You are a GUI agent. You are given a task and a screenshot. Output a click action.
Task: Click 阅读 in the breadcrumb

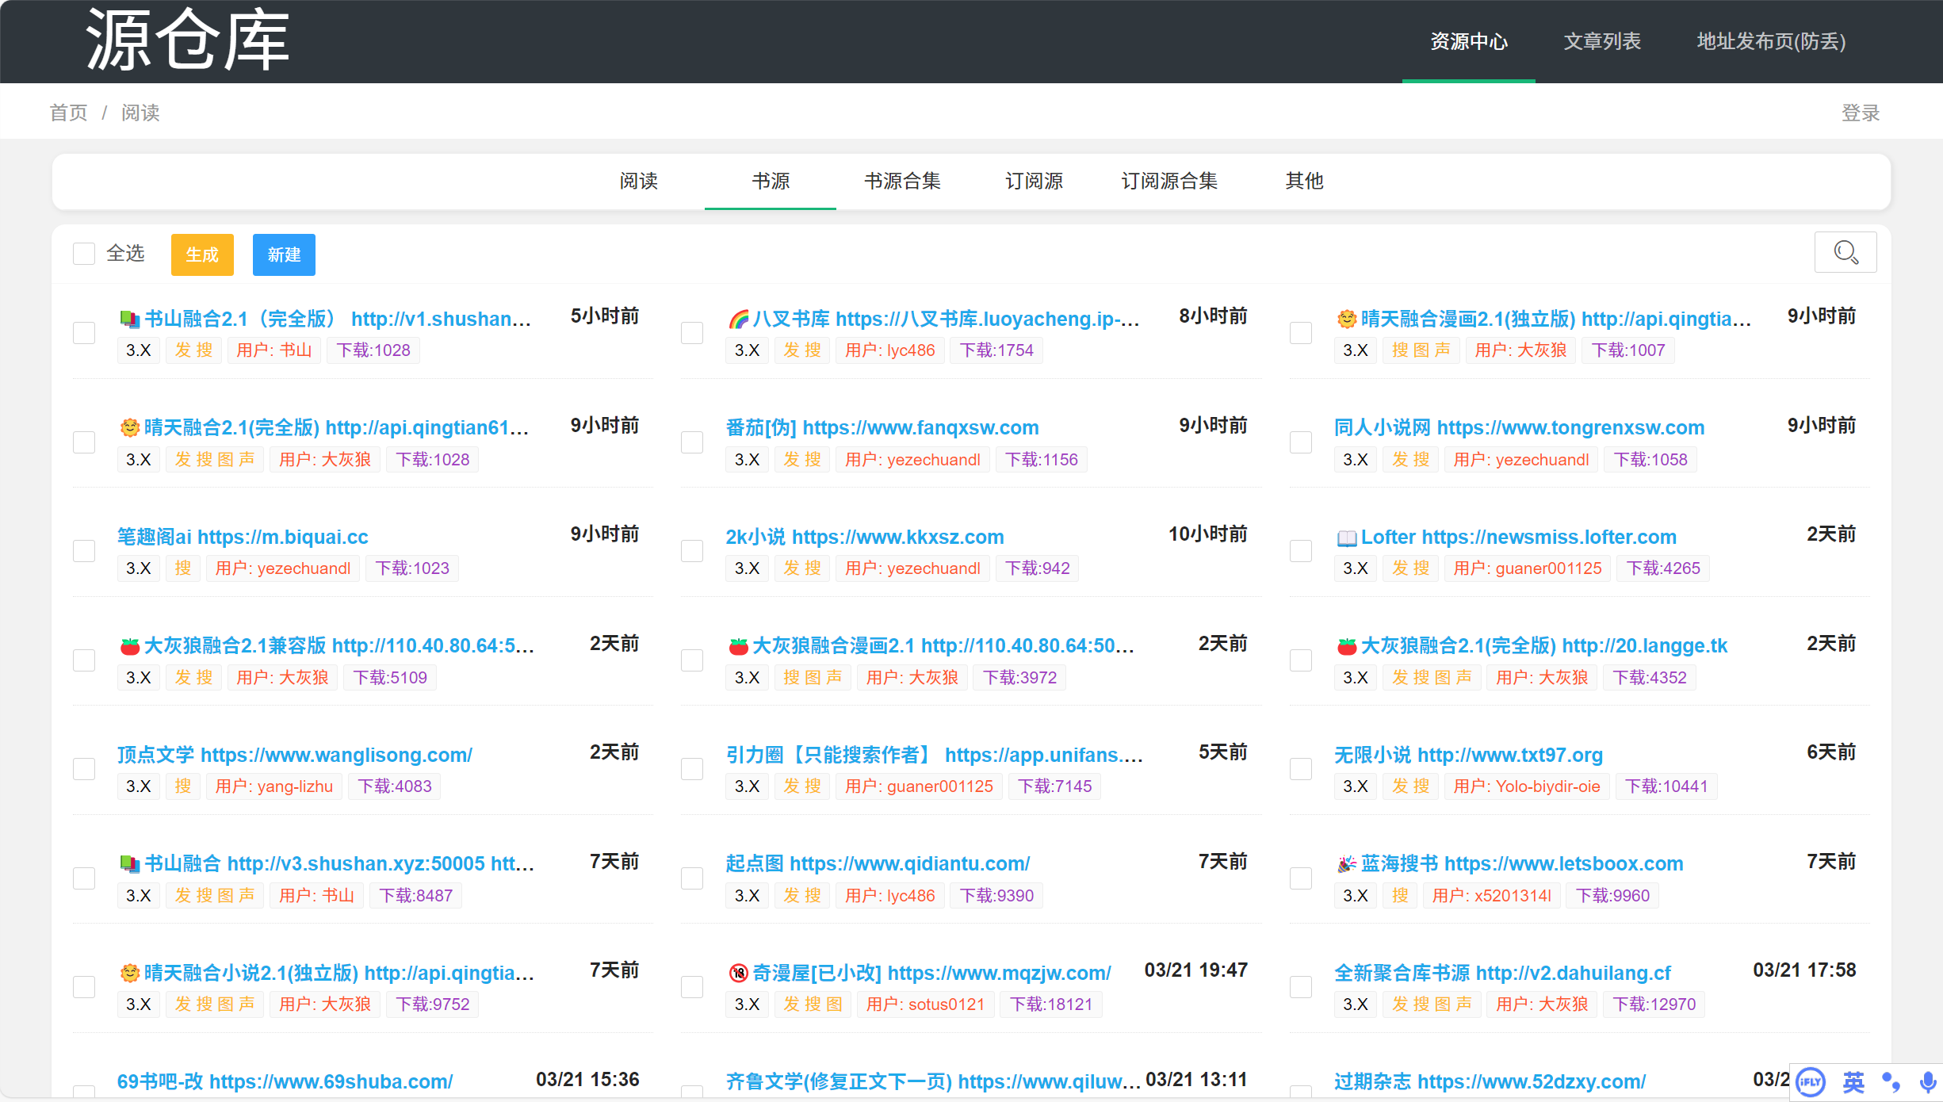point(140,113)
